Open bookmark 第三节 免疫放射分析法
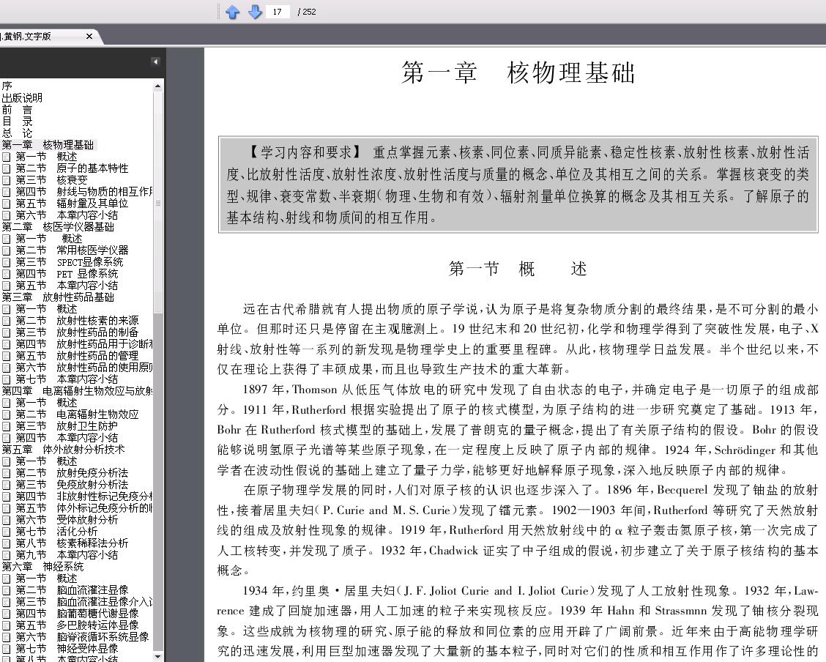The width and height of the screenshot is (826, 662). 72,485
